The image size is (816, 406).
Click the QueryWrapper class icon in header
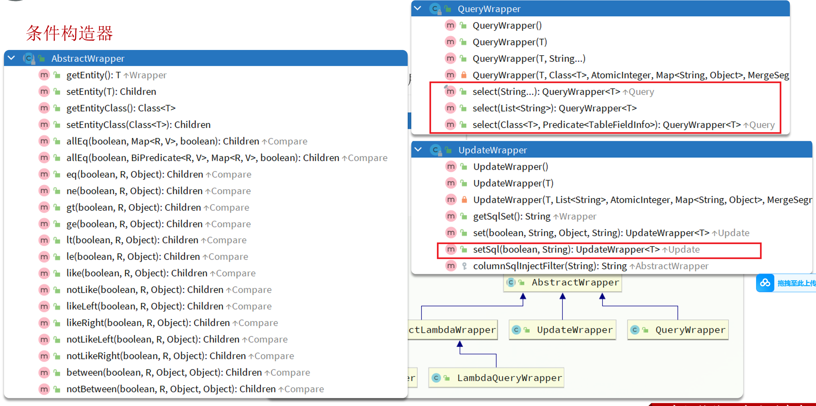click(435, 9)
